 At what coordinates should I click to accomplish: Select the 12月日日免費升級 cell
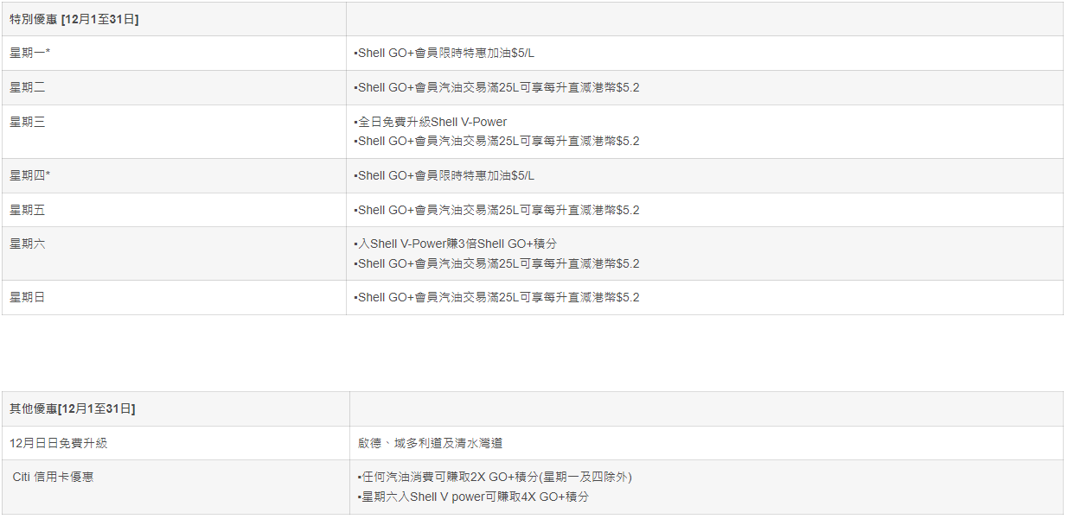(x=59, y=443)
